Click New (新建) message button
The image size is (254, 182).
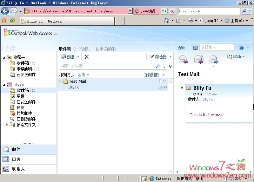pos(68,57)
